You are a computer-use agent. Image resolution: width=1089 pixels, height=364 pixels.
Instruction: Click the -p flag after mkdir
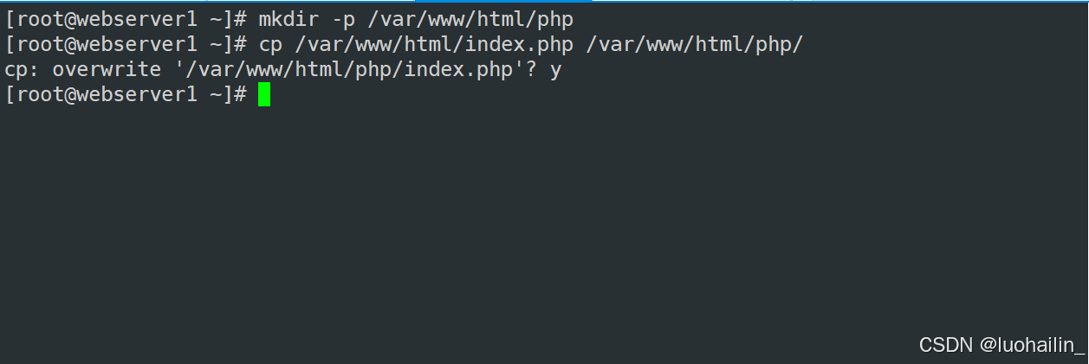click(343, 19)
